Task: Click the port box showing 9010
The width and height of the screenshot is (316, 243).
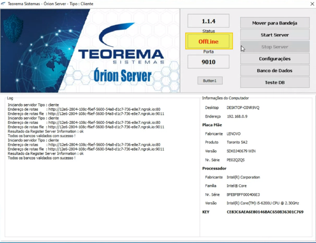Action: click(209, 61)
